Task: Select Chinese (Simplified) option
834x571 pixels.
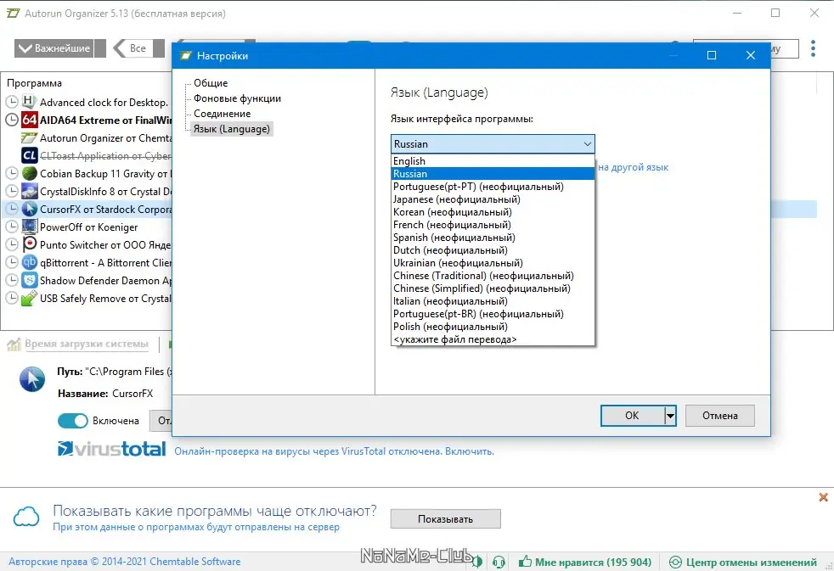Action: [493, 288]
